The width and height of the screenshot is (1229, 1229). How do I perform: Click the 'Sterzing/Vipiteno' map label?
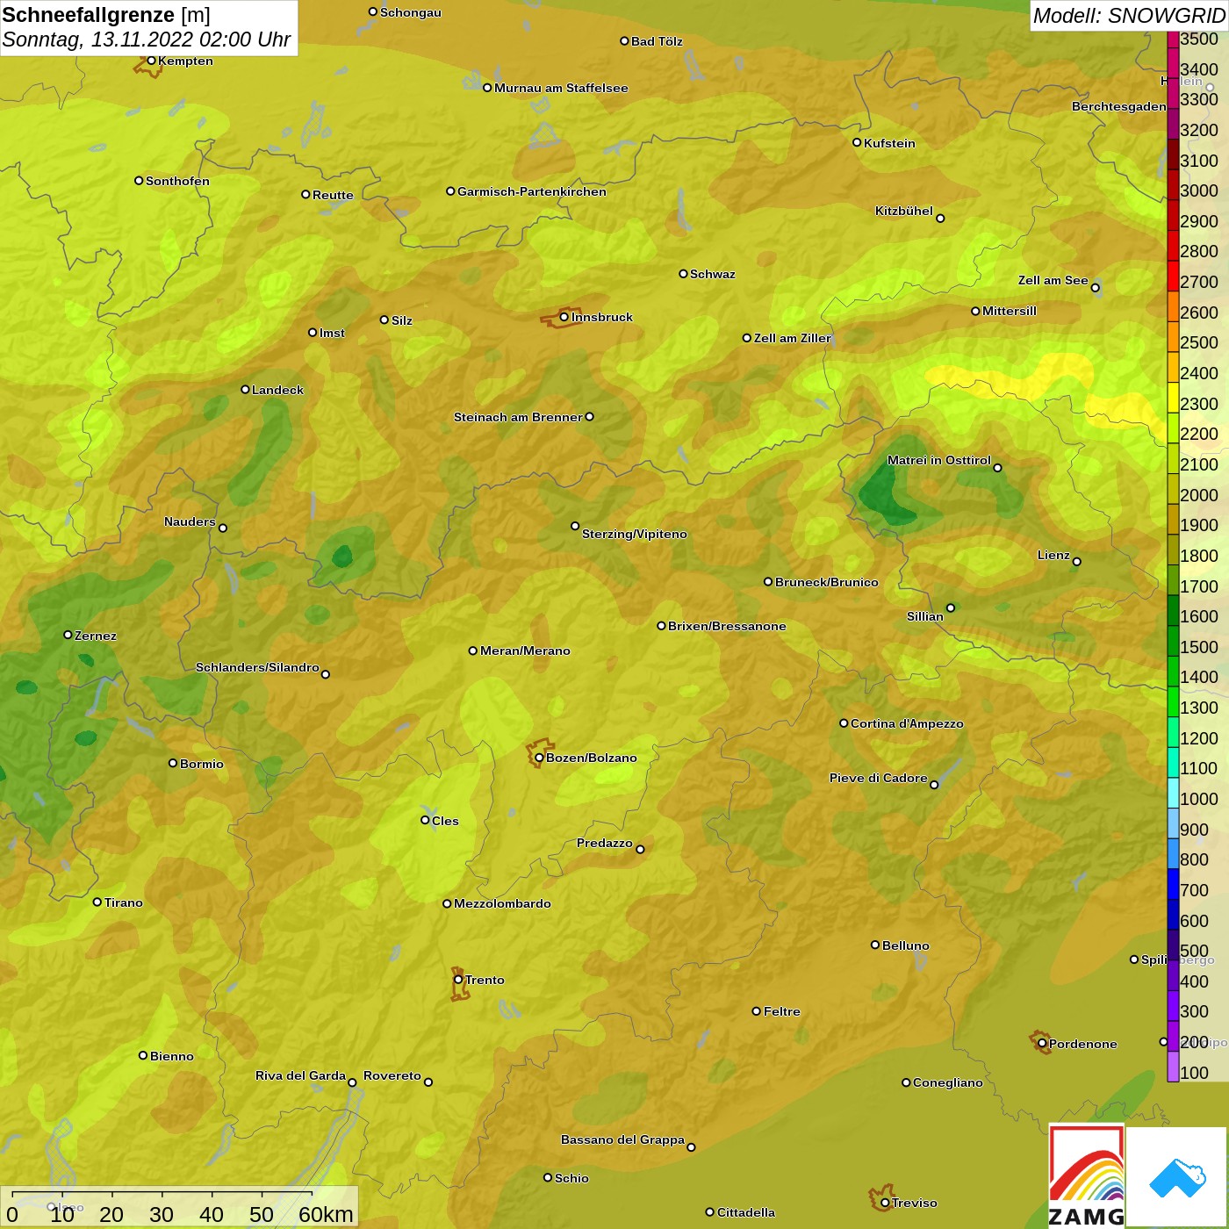(x=635, y=534)
